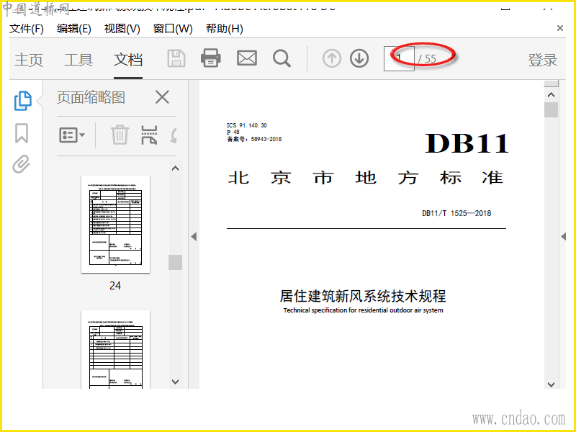
Task: Open page thumbnails panel icon
Action: [x=23, y=101]
